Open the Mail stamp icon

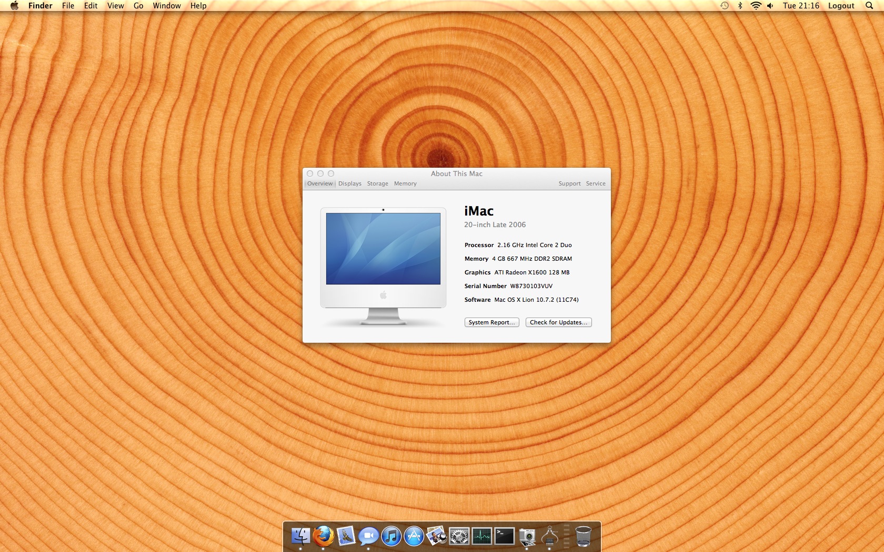346,536
